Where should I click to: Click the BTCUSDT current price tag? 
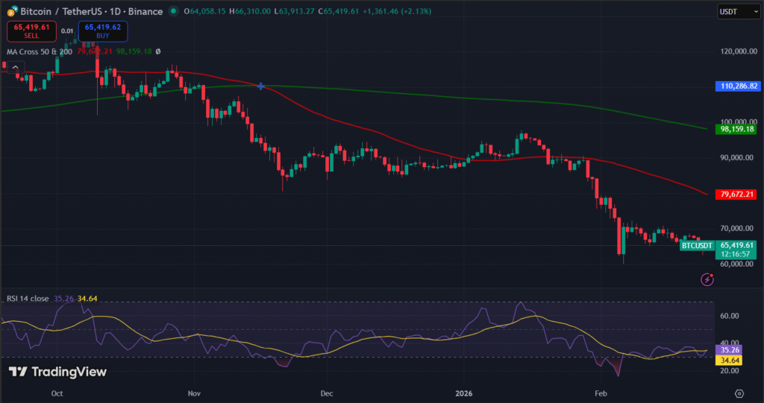(698, 245)
